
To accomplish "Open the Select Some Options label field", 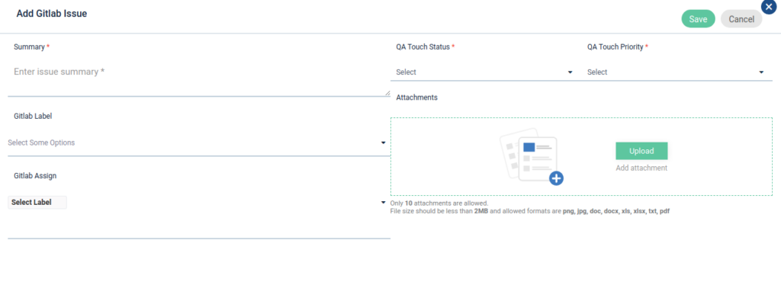I will coord(199,142).
